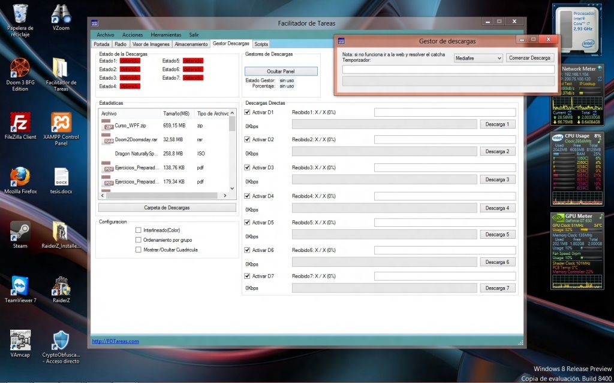This screenshot has width=614, height=383.
Task: Enable Ordenamiento por grupo checkbox
Action: (139, 240)
